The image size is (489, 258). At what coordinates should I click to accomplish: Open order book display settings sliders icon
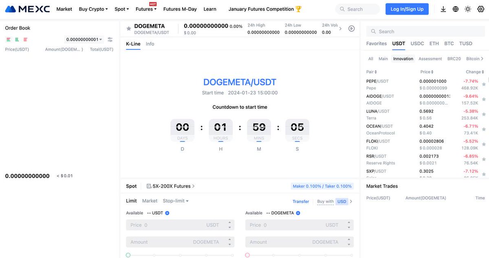pos(110,40)
